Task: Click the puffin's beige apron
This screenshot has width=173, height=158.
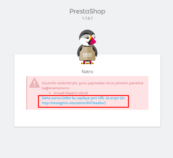Action: 87,54
